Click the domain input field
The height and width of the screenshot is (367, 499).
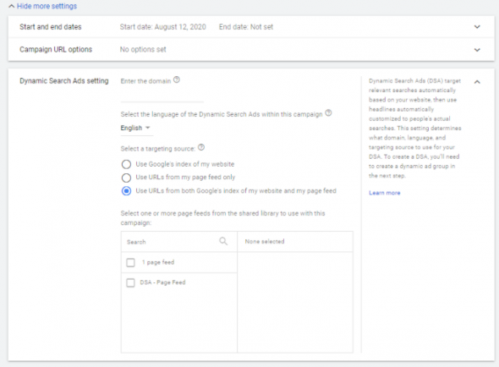click(x=162, y=96)
